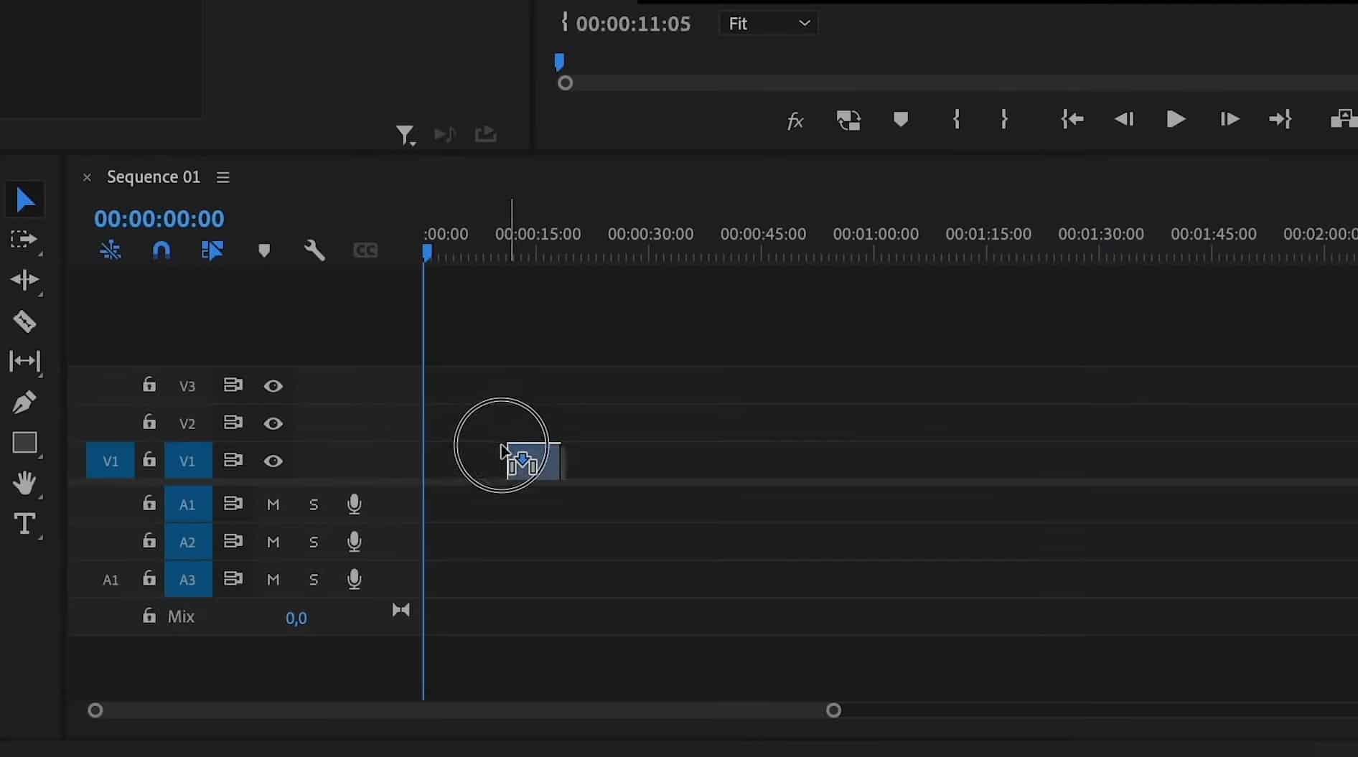Close the Sequence 01 tab

87,177
